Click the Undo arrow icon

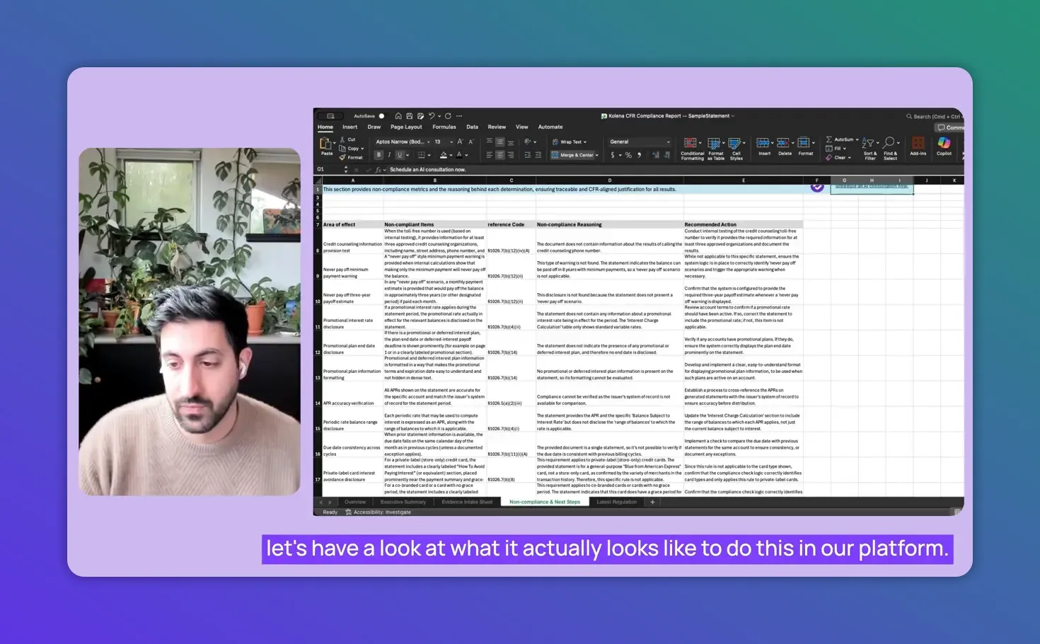click(432, 116)
